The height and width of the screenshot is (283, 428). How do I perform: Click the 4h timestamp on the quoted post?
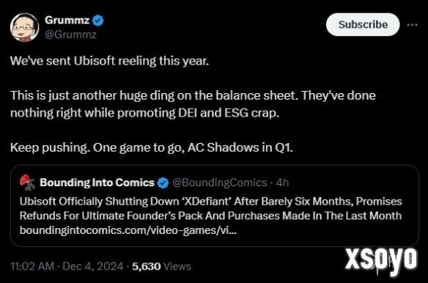pyautogui.click(x=282, y=183)
